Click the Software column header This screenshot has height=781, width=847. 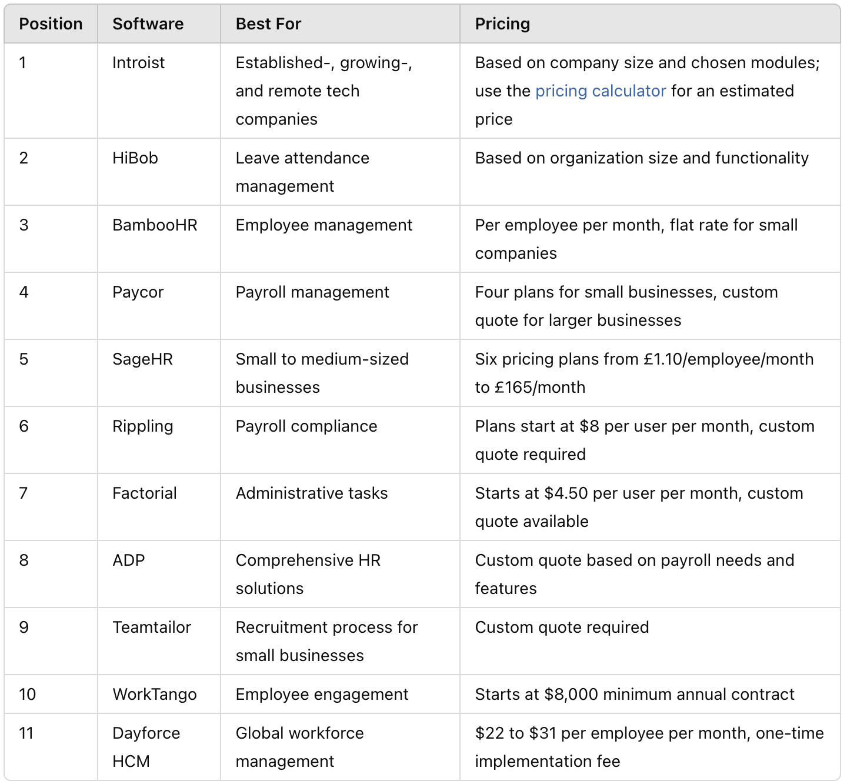(x=159, y=24)
